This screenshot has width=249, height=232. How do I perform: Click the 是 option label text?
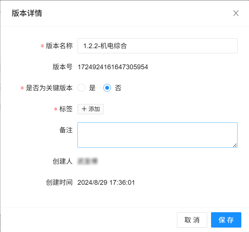coord(92,88)
